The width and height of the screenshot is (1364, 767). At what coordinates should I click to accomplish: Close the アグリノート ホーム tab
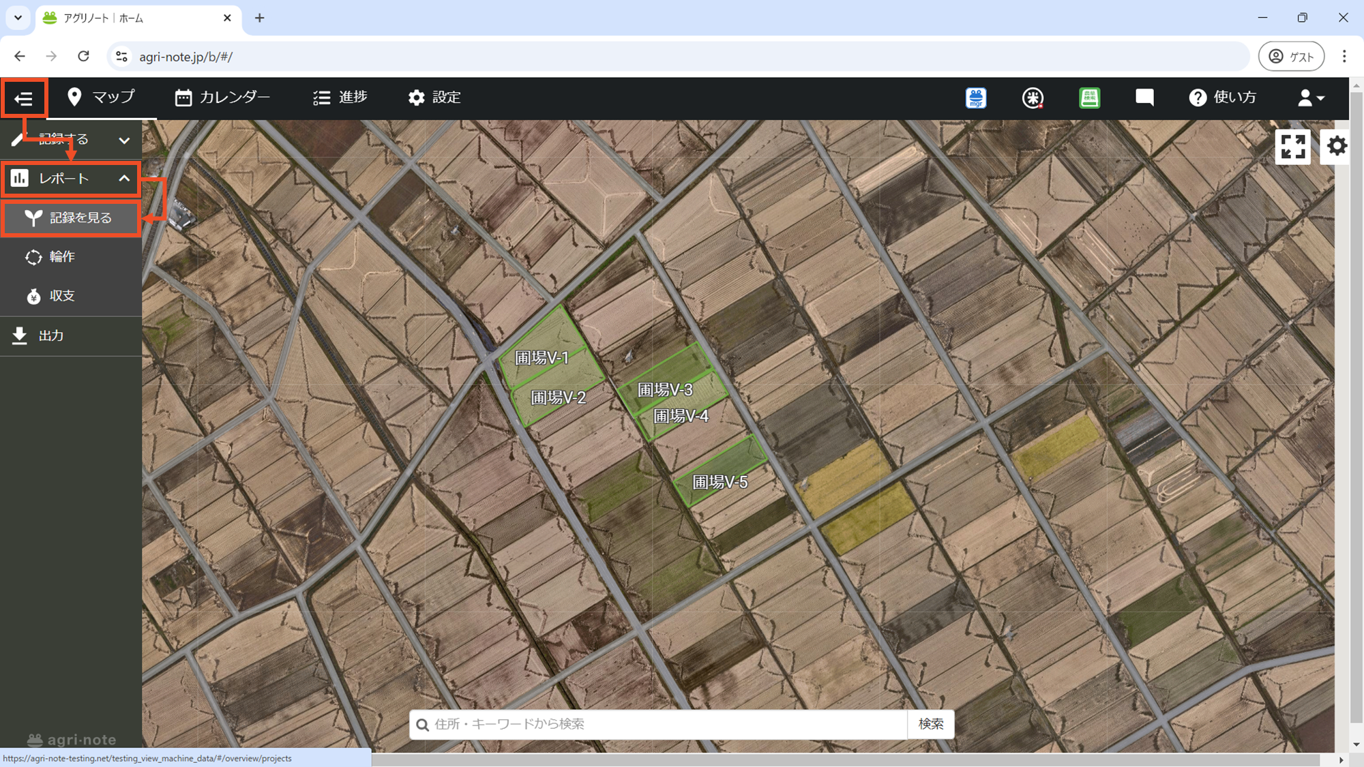[227, 18]
